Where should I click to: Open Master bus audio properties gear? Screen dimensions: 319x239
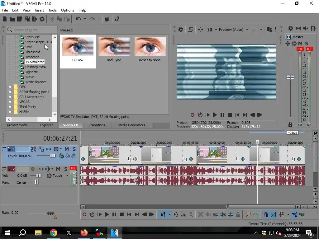point(291,28)
